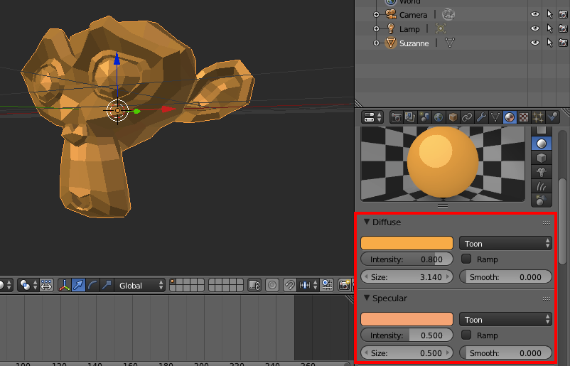The height and width of the screenshot is (366, 570).
Task: Select cube material preview type
Action: point(542,158)
